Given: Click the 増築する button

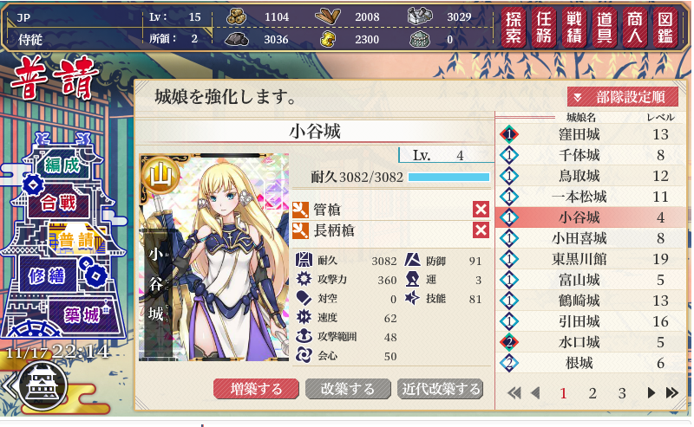Looking at the screenshot, I should pos(256,389).
